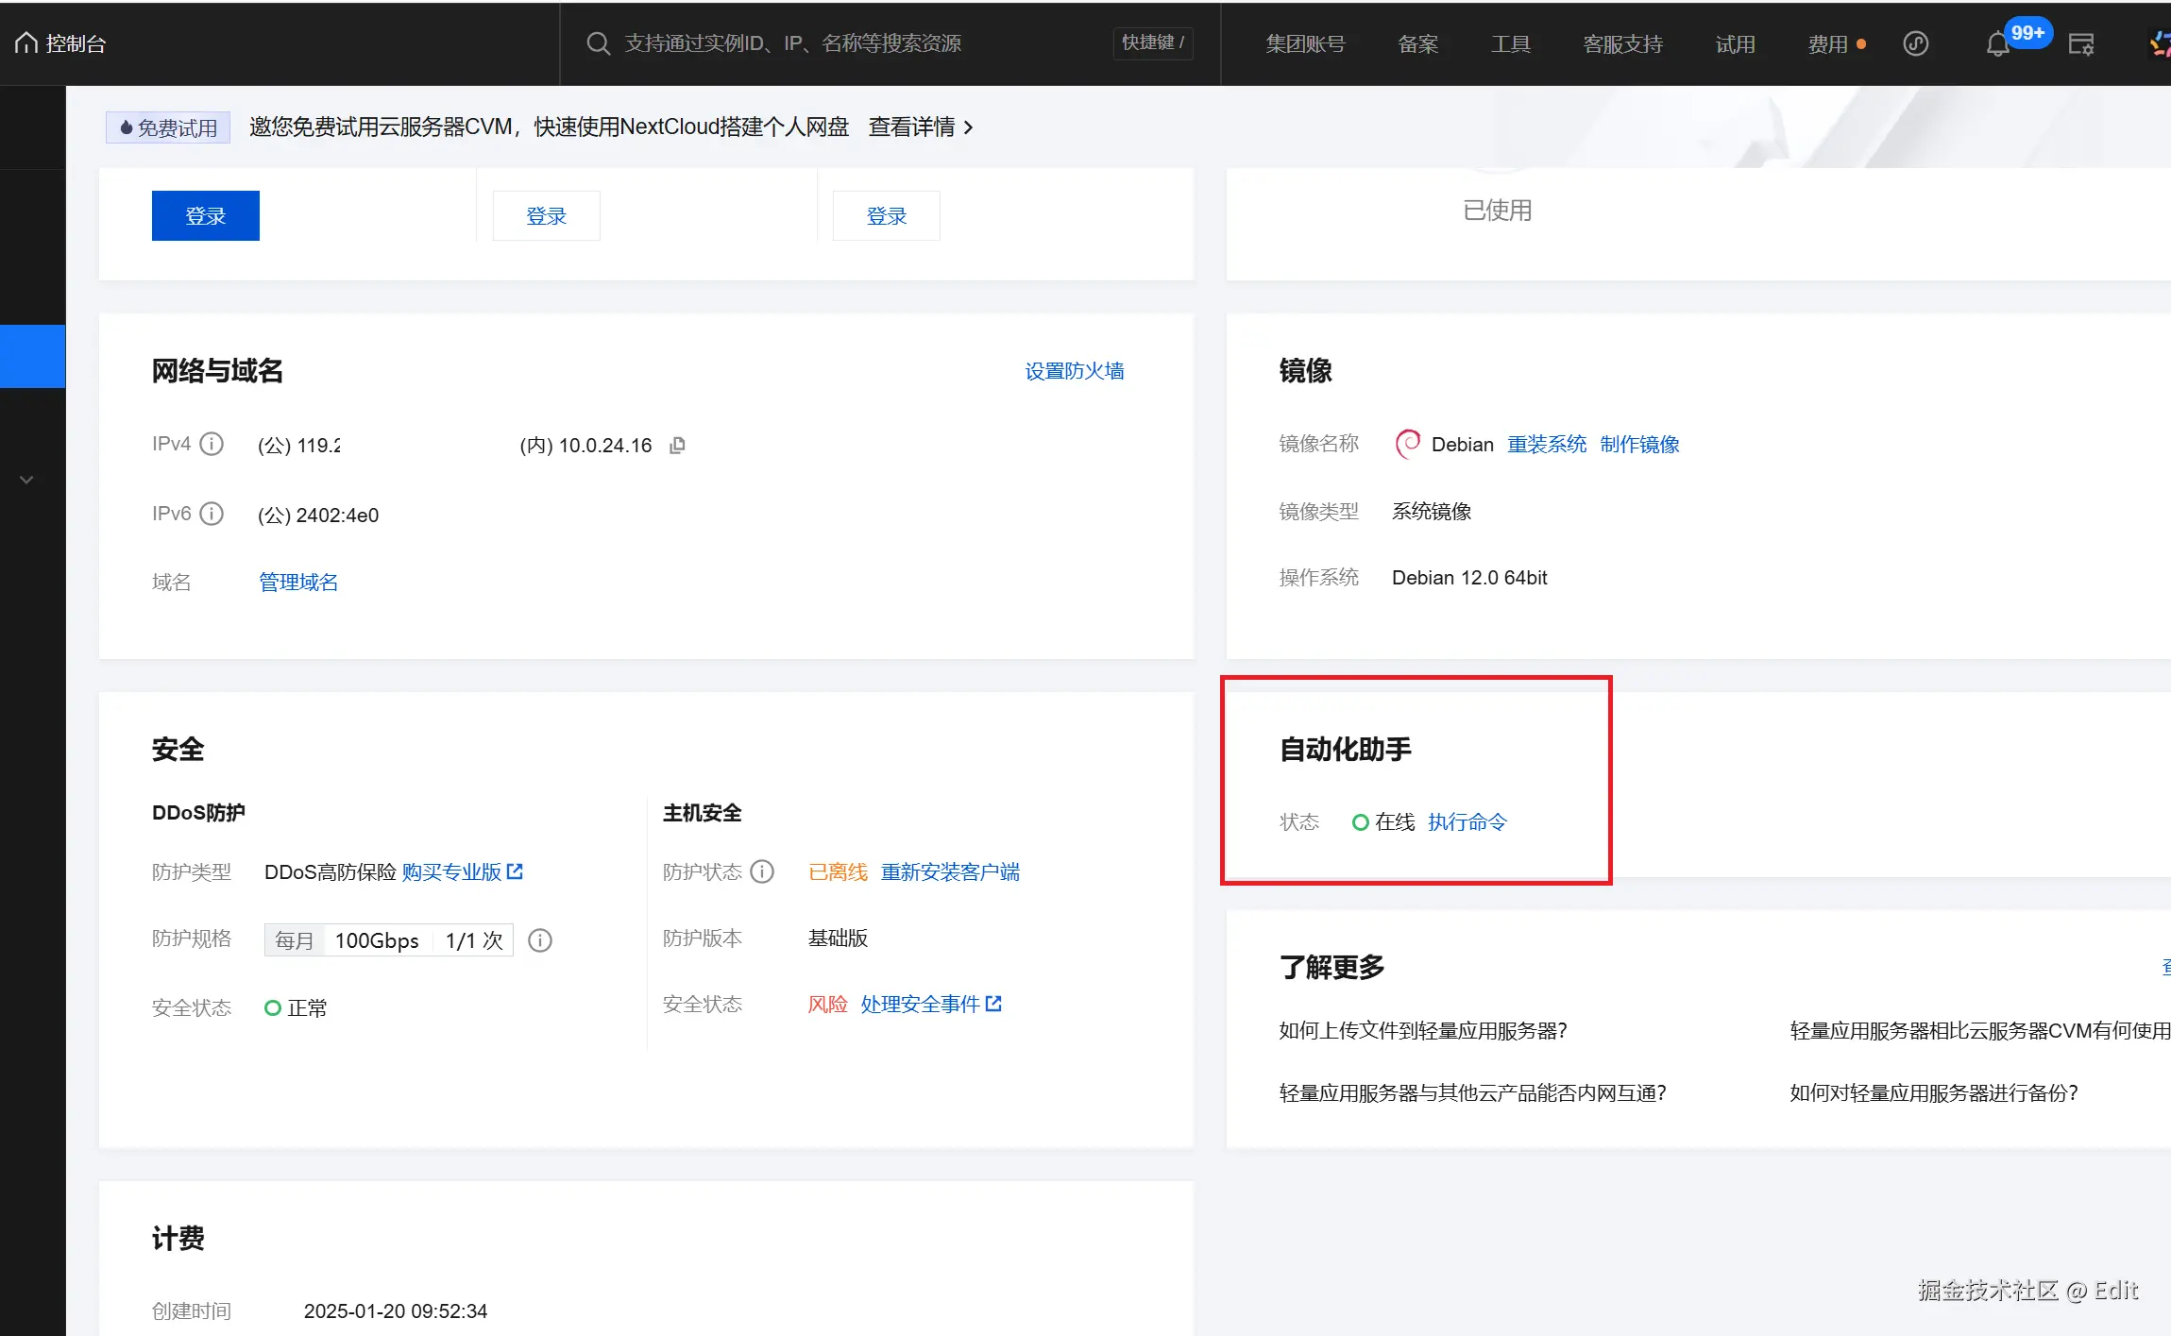Expand the 查看详情 arrow in the banner
This screenshot has height=1336, width=2171.
(x=968, y=127)
